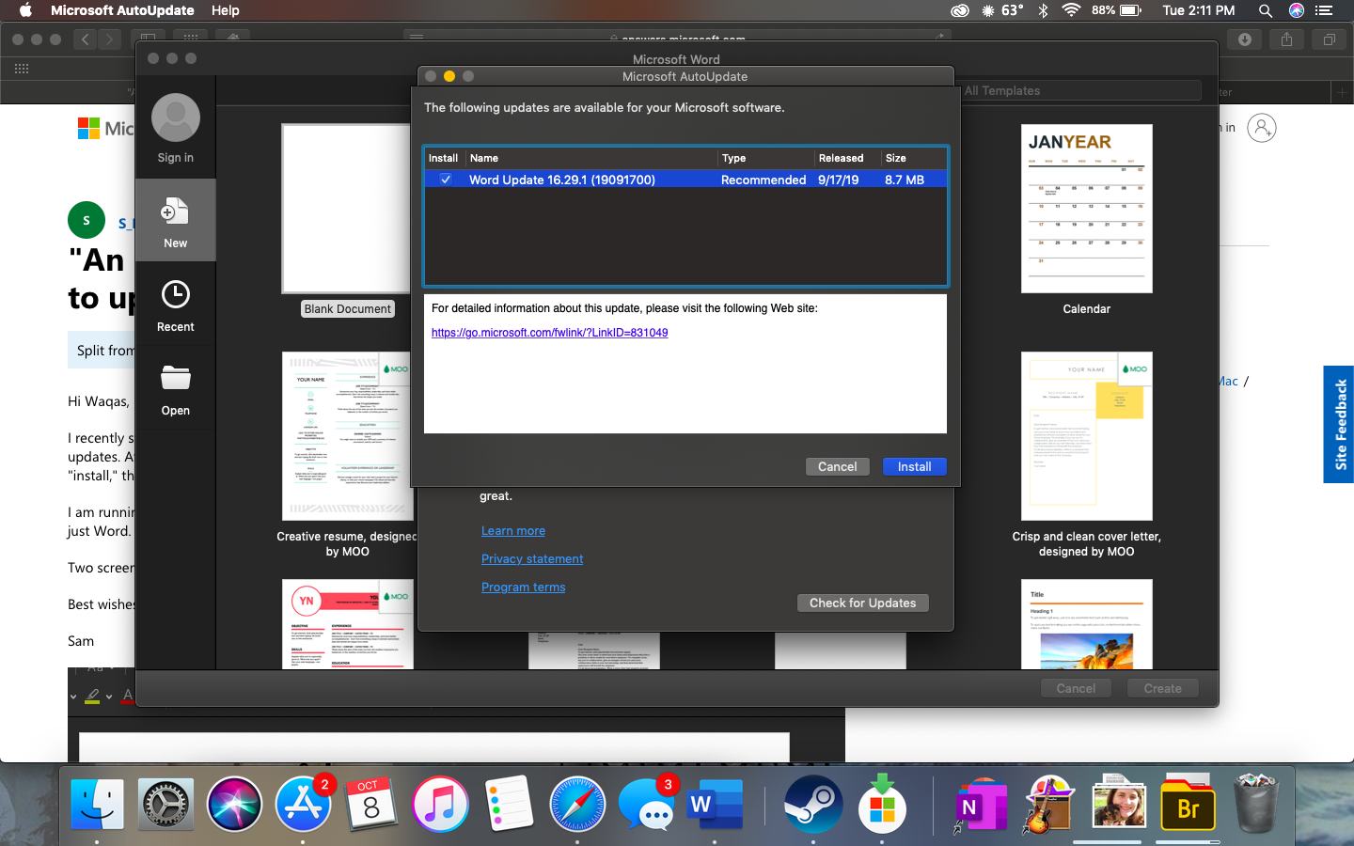Open Messages app in the Dock
The image size is (1354, 846).
point(647,807)
